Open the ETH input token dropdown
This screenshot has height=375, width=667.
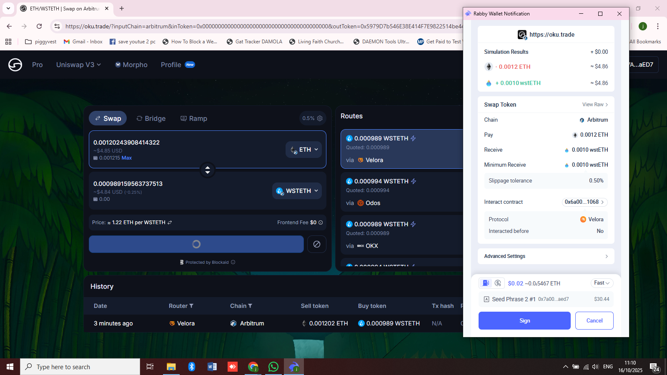tap(304, 150)
